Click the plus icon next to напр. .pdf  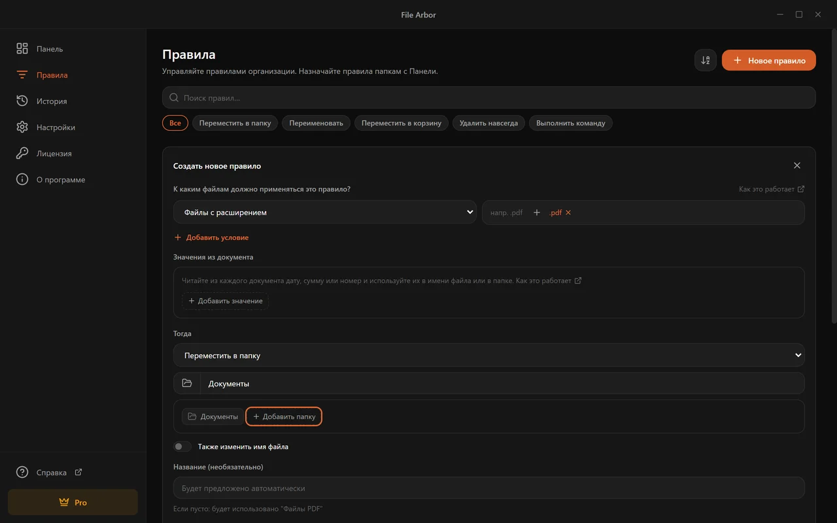pyautogui.click(x=537, y=212)
